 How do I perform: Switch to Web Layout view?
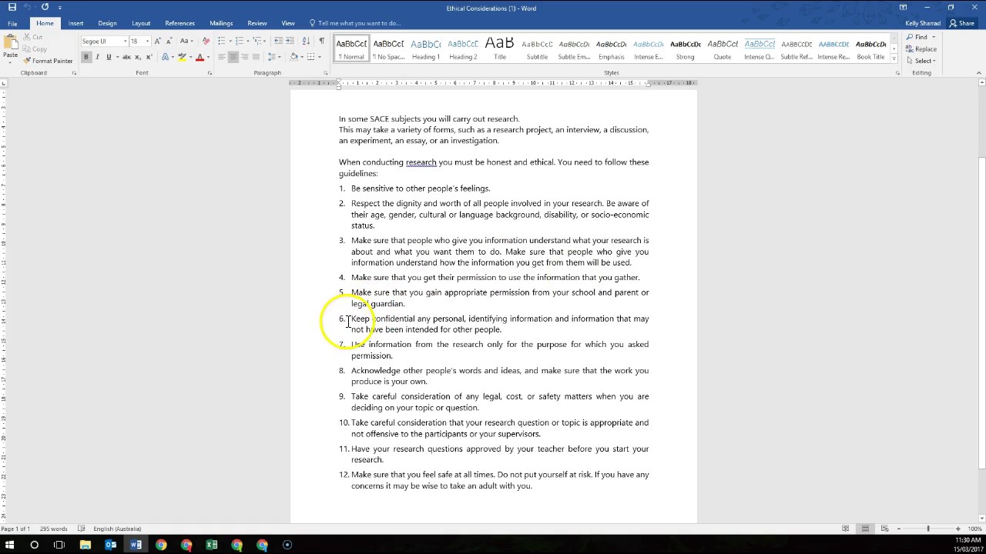point(884,529)
